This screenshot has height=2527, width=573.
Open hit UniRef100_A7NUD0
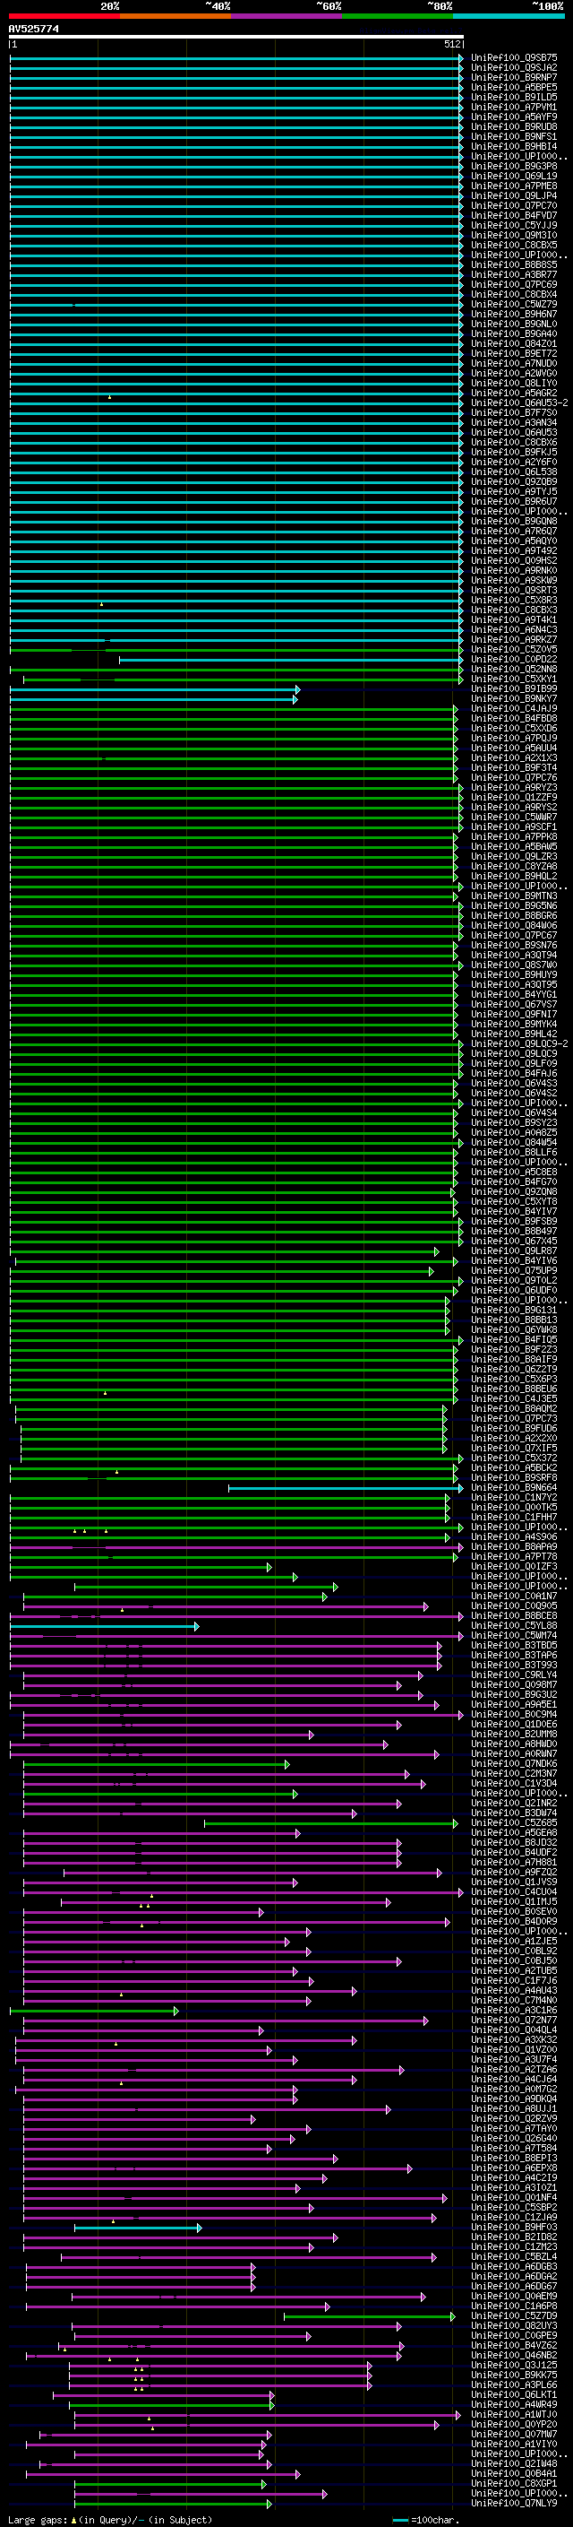tap(514, 364)
